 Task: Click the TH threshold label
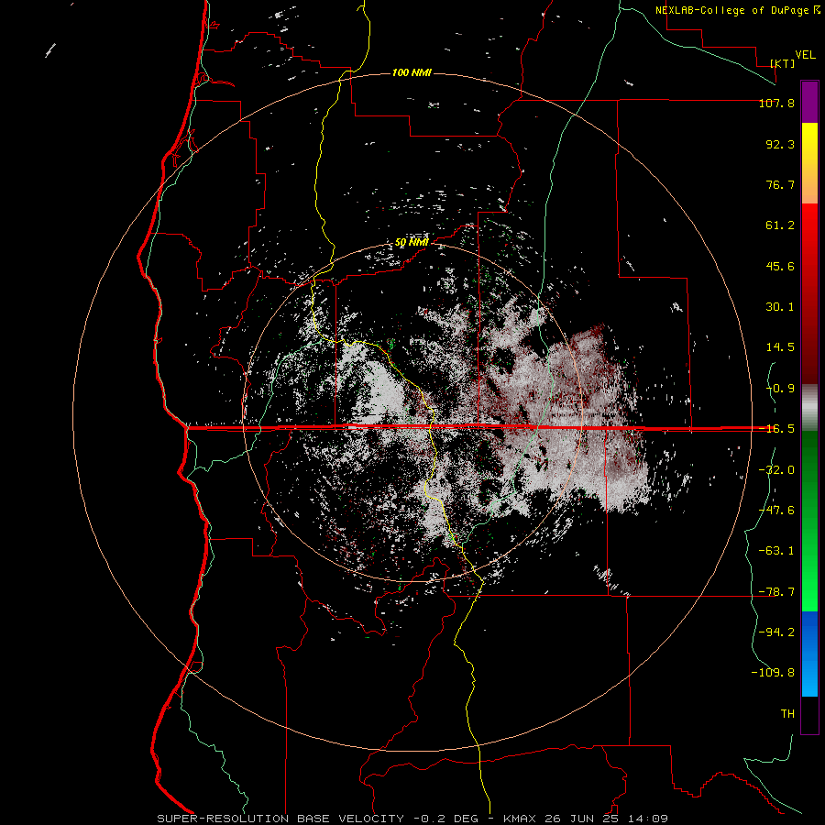pos(787,714)
